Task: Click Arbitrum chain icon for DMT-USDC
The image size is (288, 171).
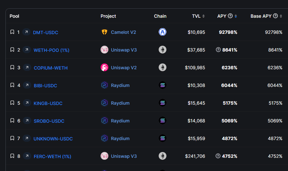Action: pos(163,32)
